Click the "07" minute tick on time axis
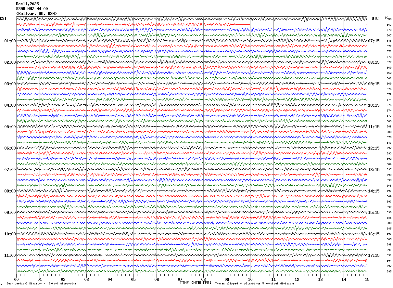393x288 pixels. 180,279
